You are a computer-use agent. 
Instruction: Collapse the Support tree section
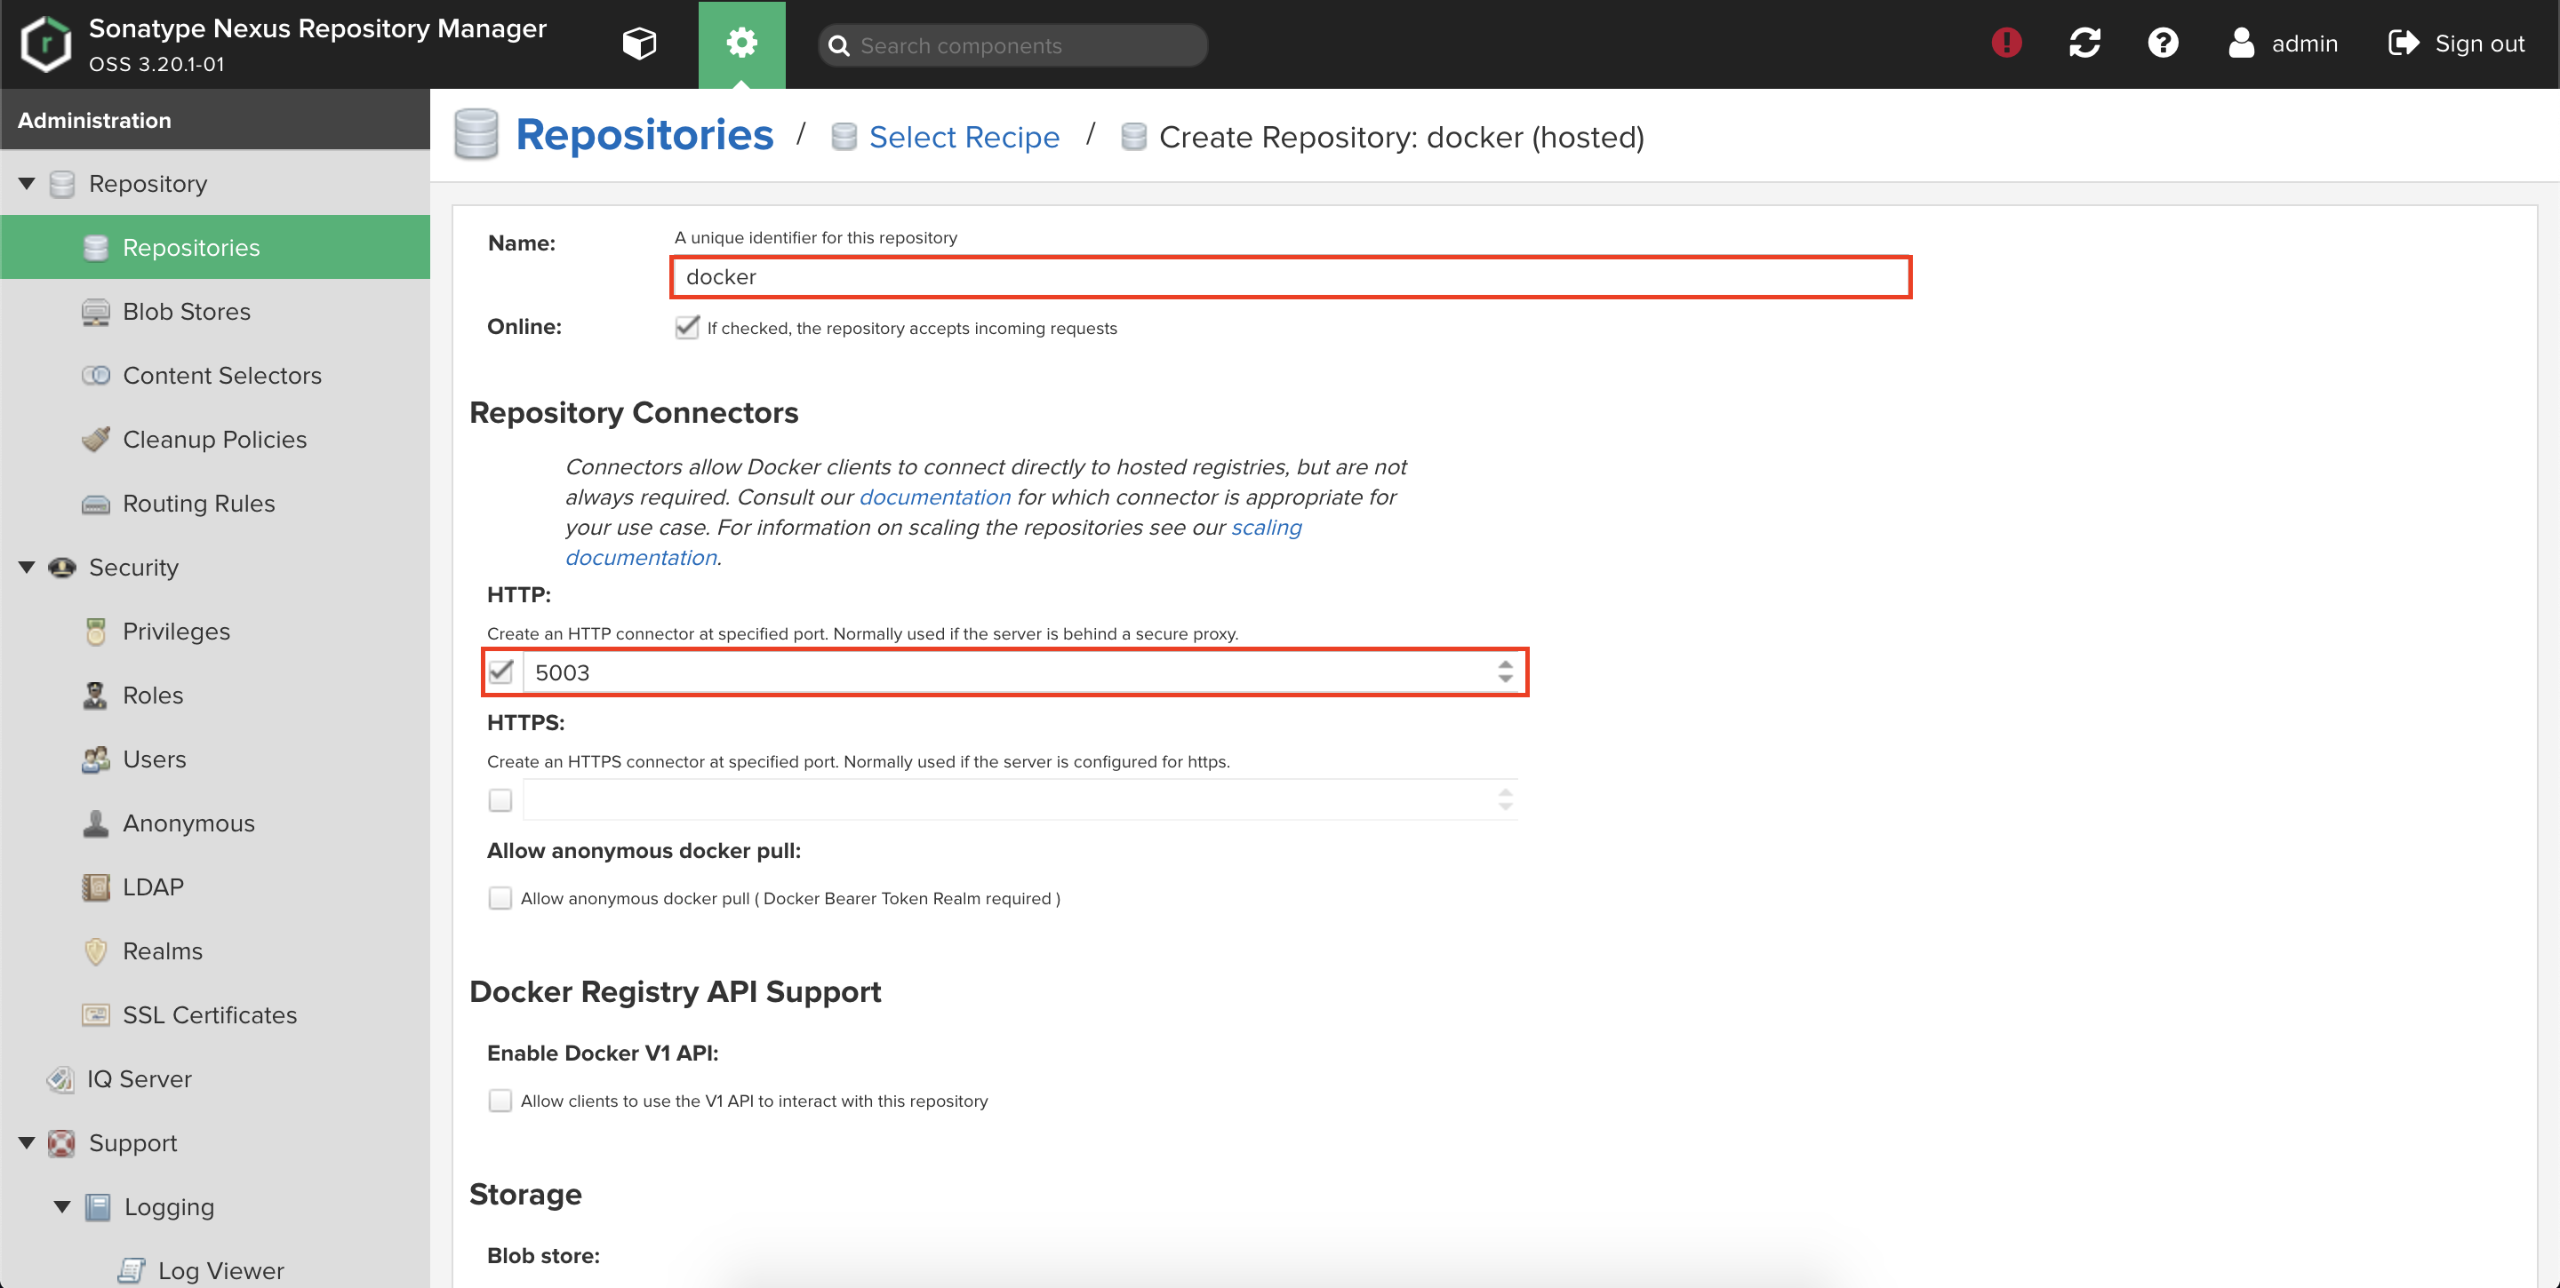coord(27,1143)
